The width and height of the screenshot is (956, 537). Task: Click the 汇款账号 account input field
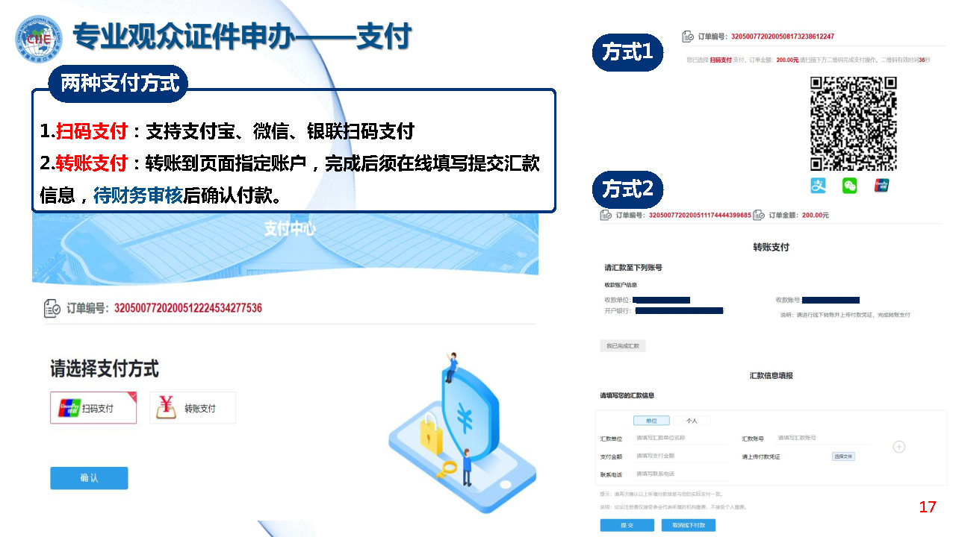[822, 439]
